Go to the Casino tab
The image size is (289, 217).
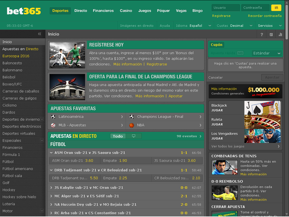click(126, 11)
